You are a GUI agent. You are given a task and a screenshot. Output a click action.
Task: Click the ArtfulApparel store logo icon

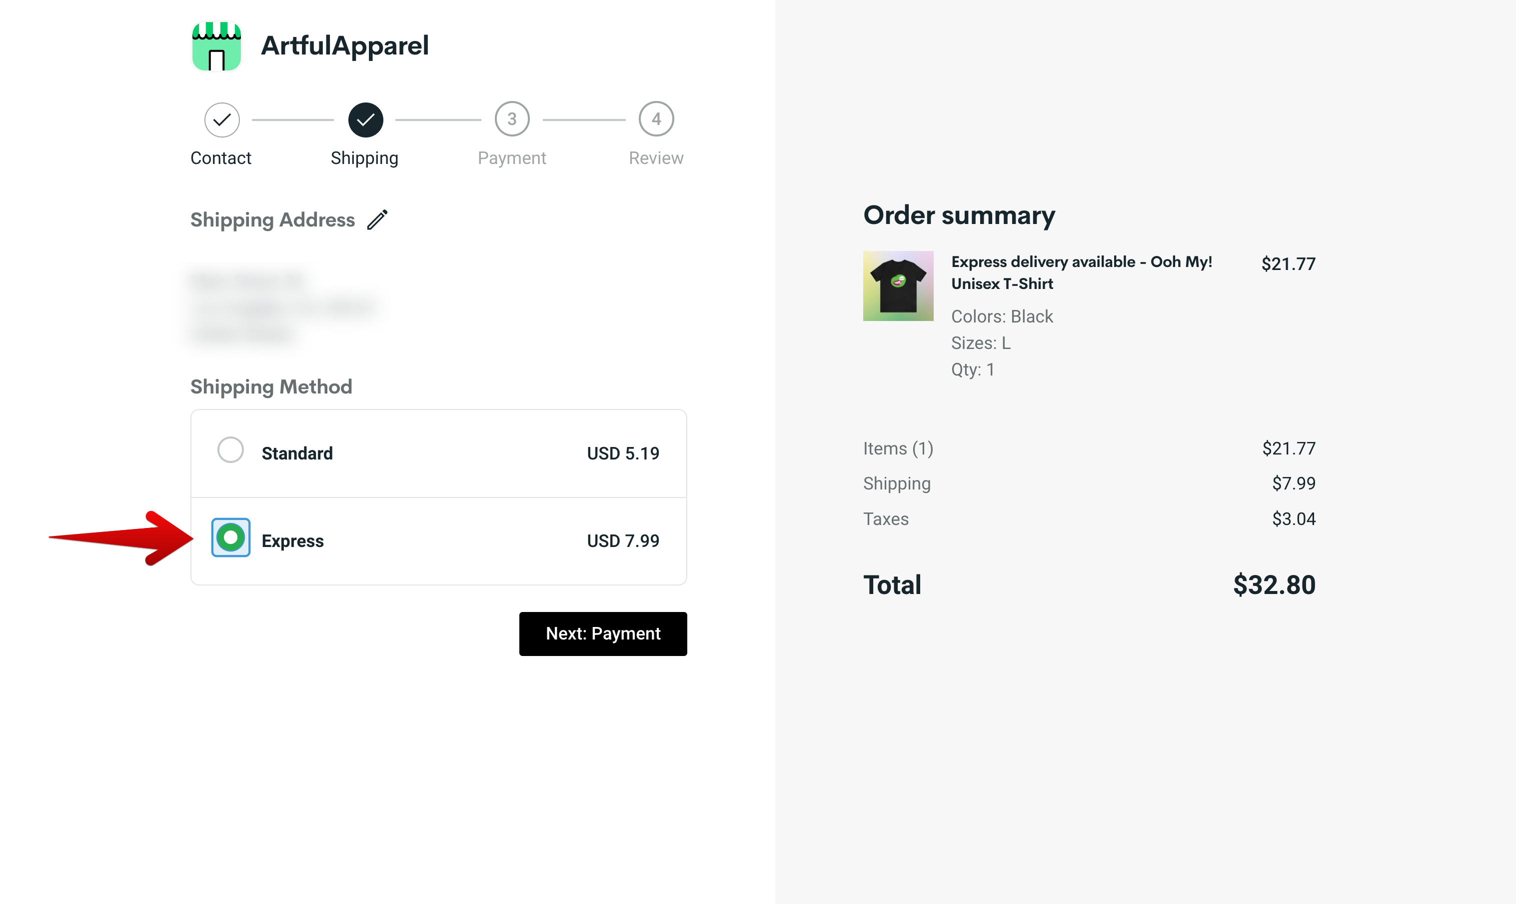click(x=216, y=45)
